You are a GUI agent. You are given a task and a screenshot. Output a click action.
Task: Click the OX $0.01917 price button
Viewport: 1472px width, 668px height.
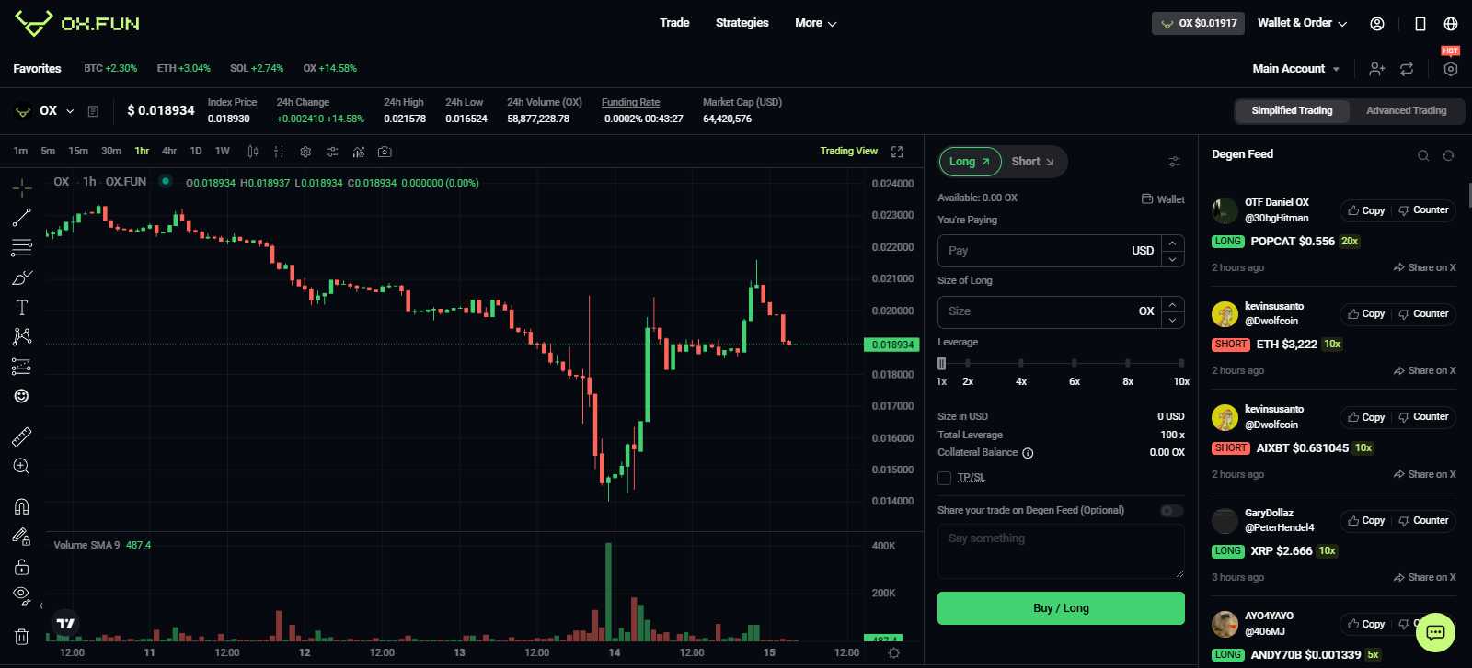[x=1199, y=24]
